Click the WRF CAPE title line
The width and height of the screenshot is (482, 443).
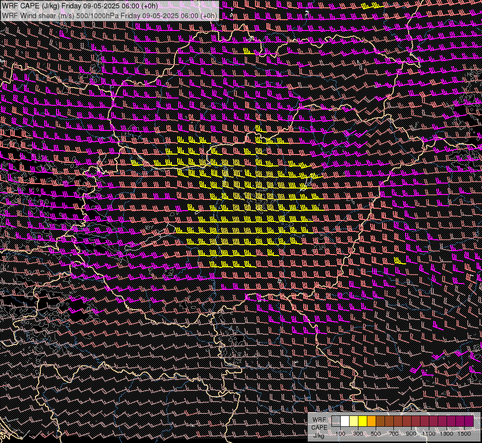pyautogui.click(x=80, y=6)
